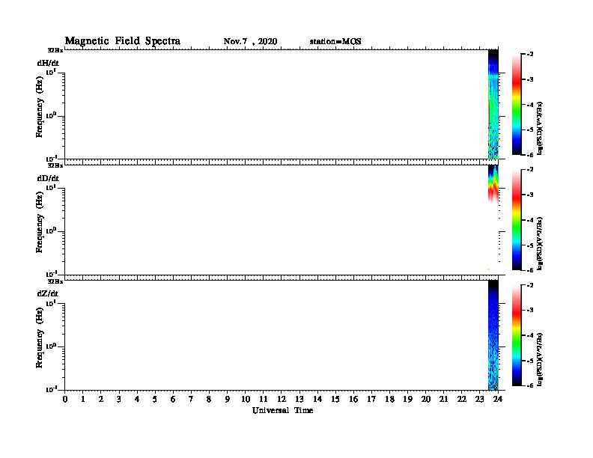
Task: Click the log(PSD) label beside the dH/dt color bar
Action: click(541, 128)
